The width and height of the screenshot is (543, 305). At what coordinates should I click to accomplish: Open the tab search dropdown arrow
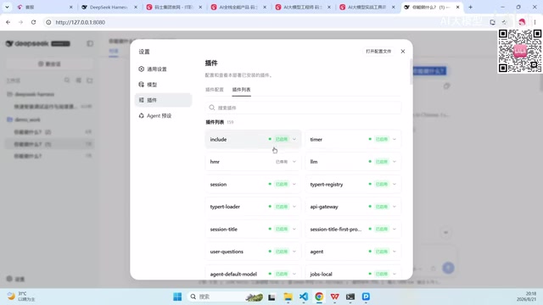pyautogui.click(x=7, y=7)
